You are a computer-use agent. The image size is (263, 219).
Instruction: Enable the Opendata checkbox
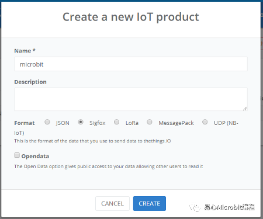click(17, 155)
